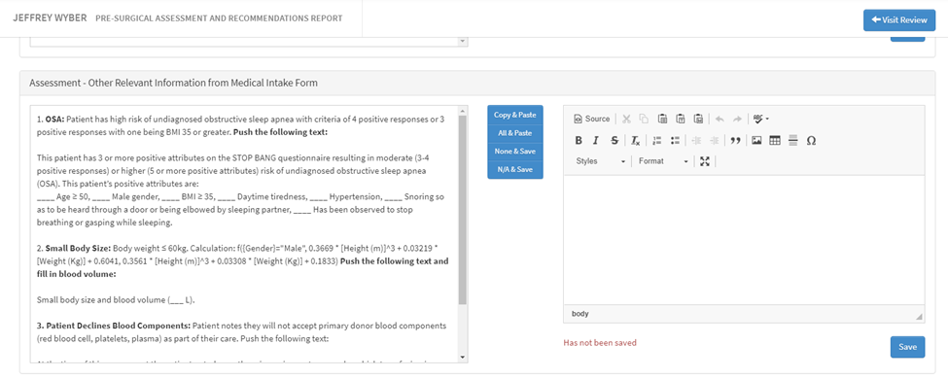Toggle Bold formatting in editor toolbar
The width and height of the screenshot is (948, 379).
pos(579,140)
